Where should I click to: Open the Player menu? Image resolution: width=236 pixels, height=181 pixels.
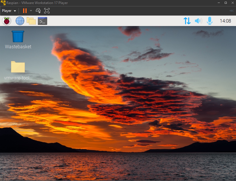click(x=8, y=10)
